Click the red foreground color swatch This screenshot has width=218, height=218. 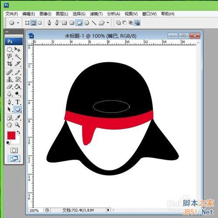click(x=11, y=135)
